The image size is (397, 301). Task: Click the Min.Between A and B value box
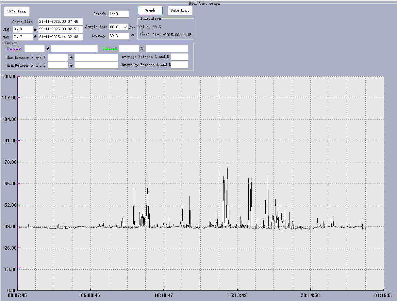click(x=58, y=65)
